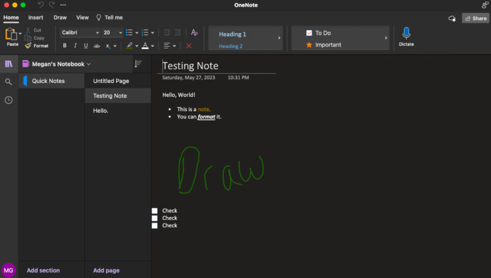Click Add page
The height and width of the screenshot is (278, 491).
(x=106, y=270)
